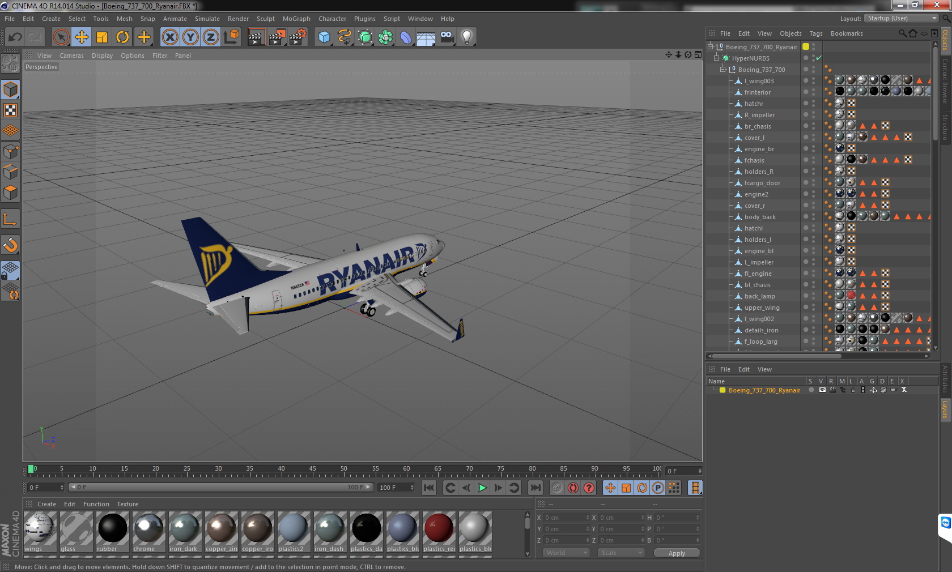The width and height of the screenshot is (952, 572).
Task: Toggle Z axis lock
Action: [211, 37]
